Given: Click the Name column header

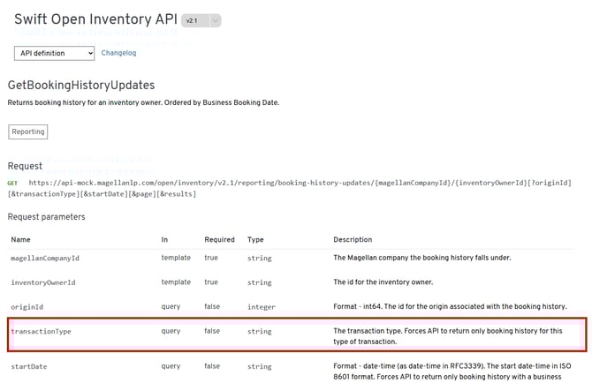Looking at the screenshot, I should pos(20,239).
